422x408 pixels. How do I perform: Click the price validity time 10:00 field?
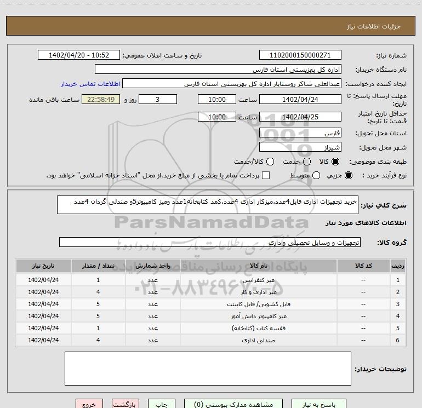(217, 117)
